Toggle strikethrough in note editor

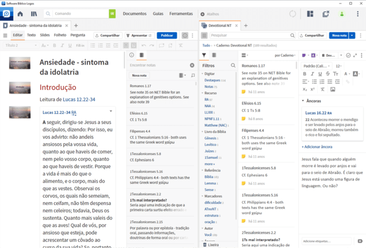(x=328, y=74)
